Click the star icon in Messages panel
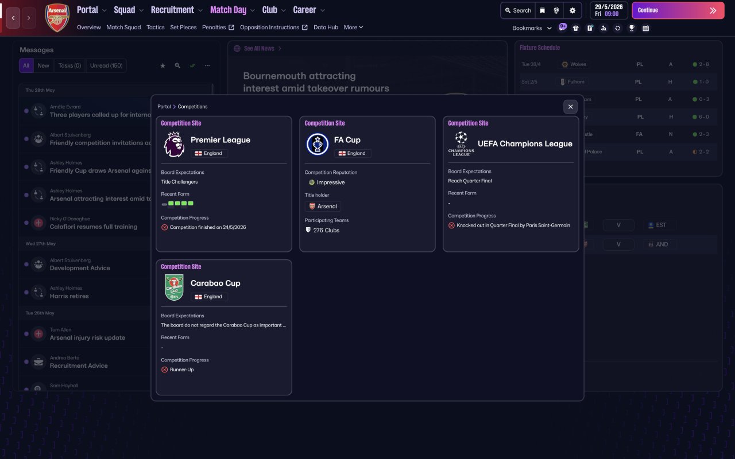The height and width of the screenshot is (459, 735). [x=163, y=66]
